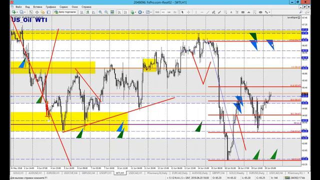This screenshot has height=180, width=320.
Task: Select the ellipse drawing tool
Action: click(260, 12)
